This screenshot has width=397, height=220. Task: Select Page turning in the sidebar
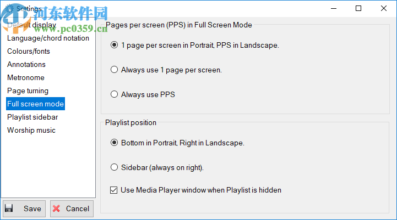(x=28, y=91)
